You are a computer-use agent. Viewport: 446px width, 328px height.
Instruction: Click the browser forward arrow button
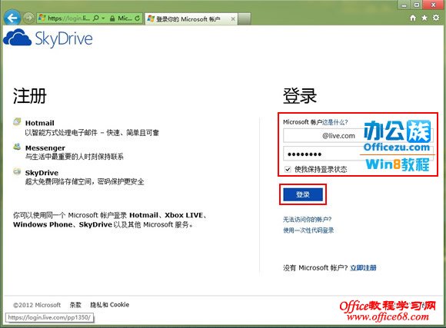point(28,18)
